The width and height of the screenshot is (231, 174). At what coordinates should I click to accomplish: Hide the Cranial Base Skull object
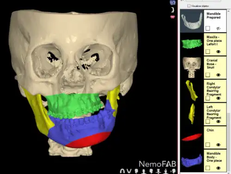tap(219, 75)
